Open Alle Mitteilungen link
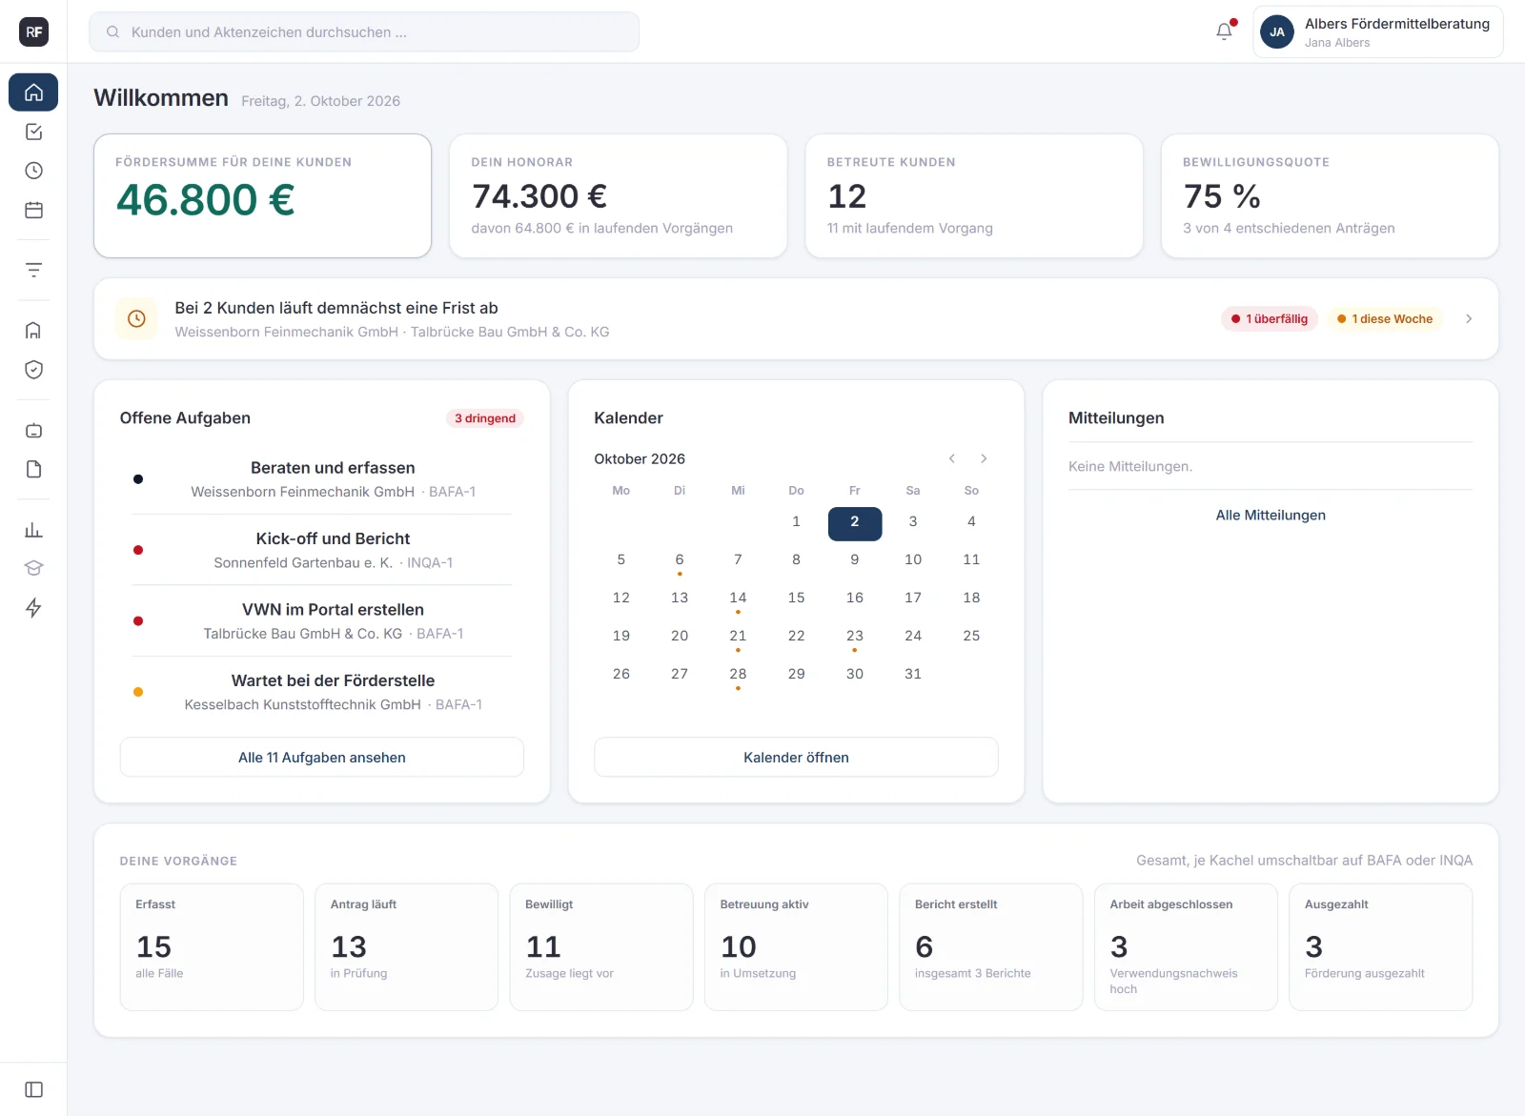The height and width of the screenshot is (1116, 1525). pos(1271,515)
